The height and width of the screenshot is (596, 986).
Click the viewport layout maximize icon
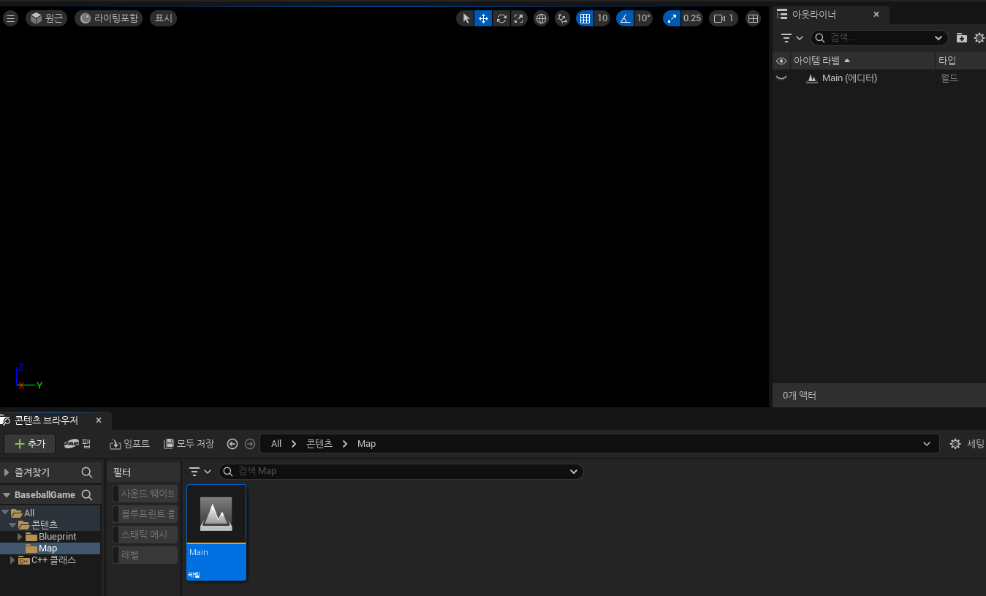coord(753,18)
